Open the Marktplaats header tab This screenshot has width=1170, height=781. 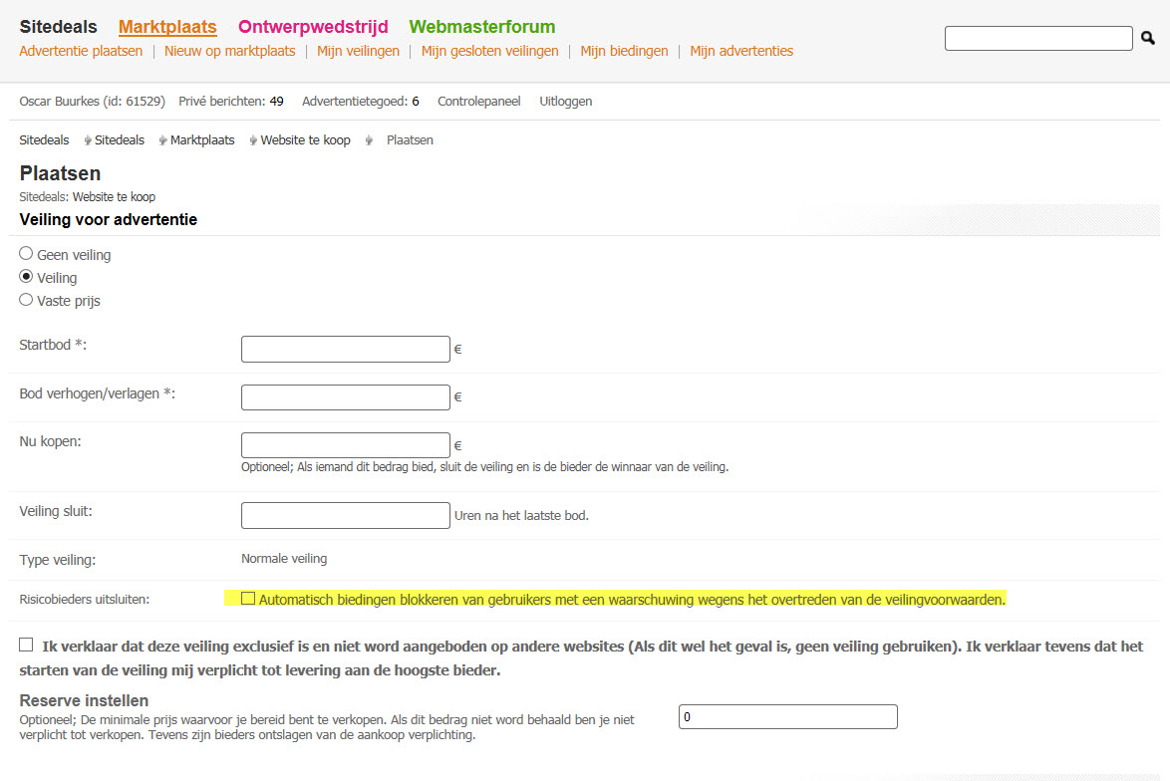click(x=167, y=27)
